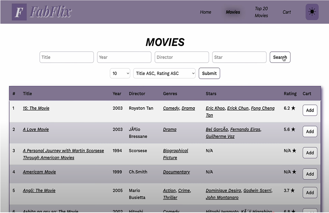Browse the Drama genre for 15: The Movie
This screenshot has width=329, height=213.
[x=188, y=108]
